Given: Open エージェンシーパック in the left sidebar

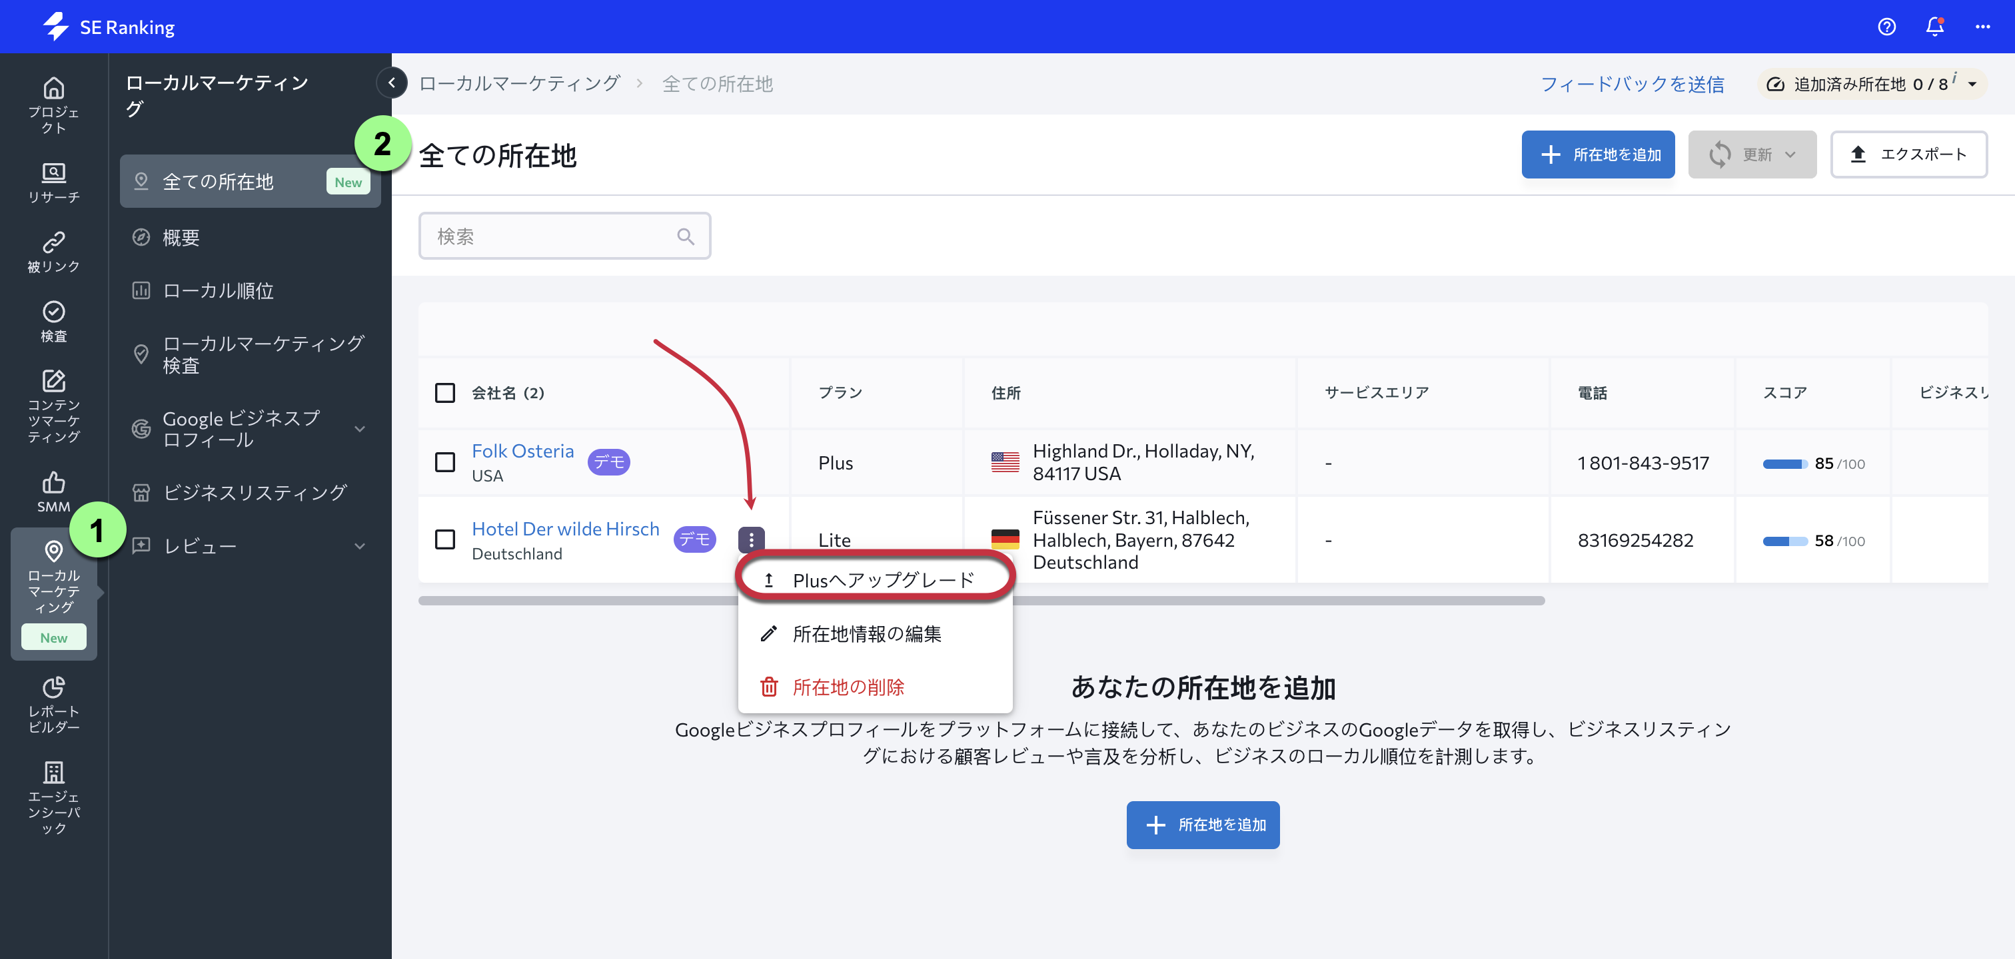Looking at the screenshot, I should (x=53, y=797).
